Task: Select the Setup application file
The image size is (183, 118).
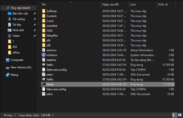Action: point(50,84)
